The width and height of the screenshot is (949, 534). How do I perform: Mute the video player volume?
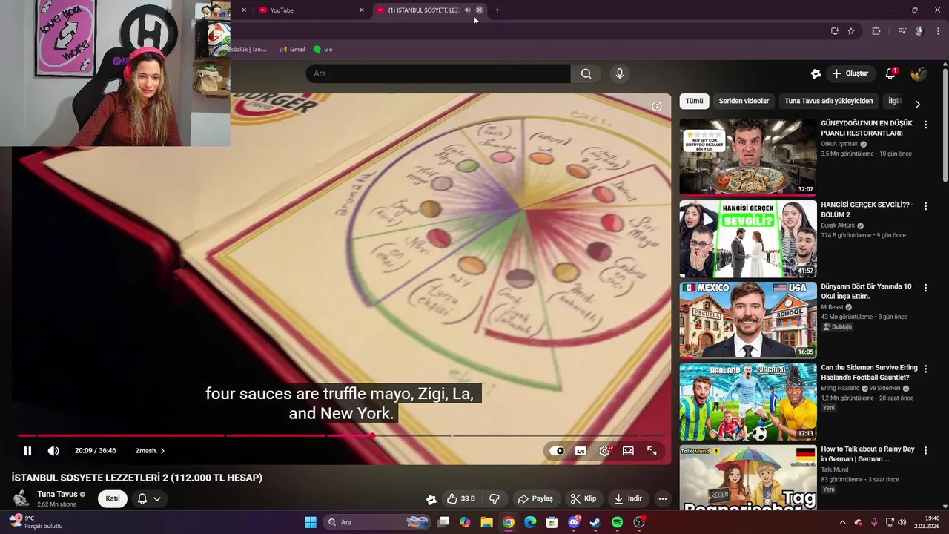point(53,451)
